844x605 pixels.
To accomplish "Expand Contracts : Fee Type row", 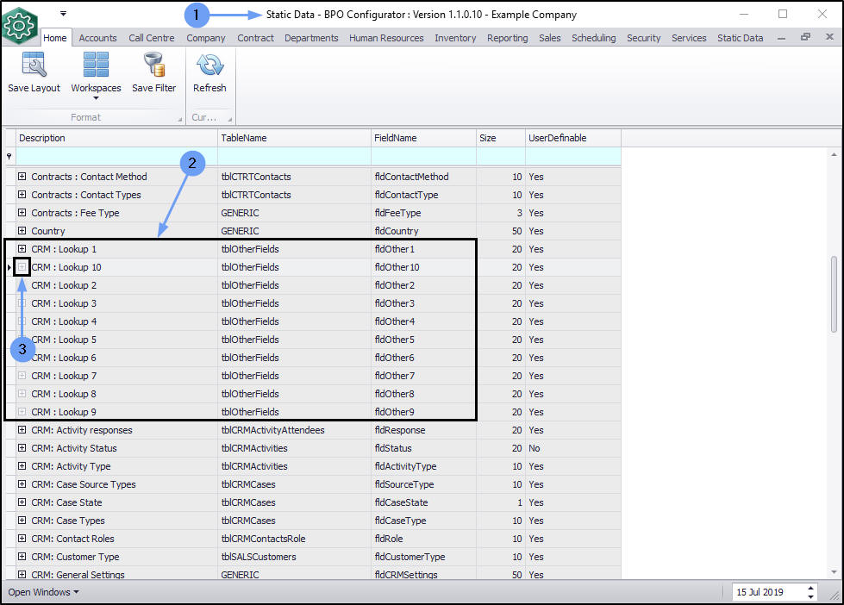I will (22, 213).
